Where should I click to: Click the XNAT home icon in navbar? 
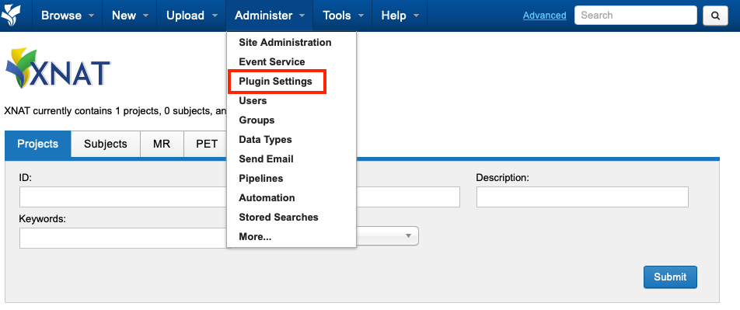tap(10, 14)
